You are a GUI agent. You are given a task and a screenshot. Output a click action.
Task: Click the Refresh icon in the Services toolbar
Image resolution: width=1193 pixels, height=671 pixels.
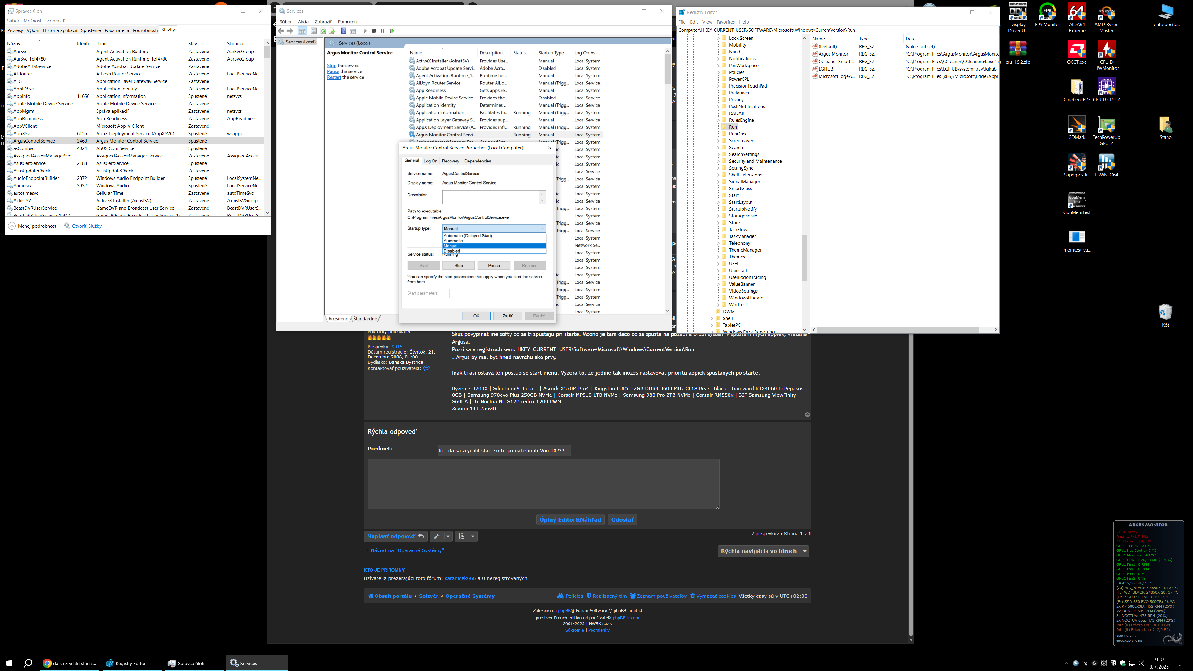click(x=323, y=31)
